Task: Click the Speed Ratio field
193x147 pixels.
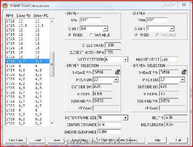Action: click(113, 45)
